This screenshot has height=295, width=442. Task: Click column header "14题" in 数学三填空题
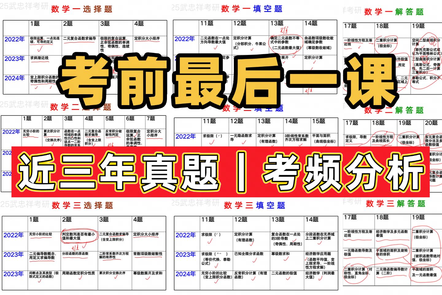[312, 219]
